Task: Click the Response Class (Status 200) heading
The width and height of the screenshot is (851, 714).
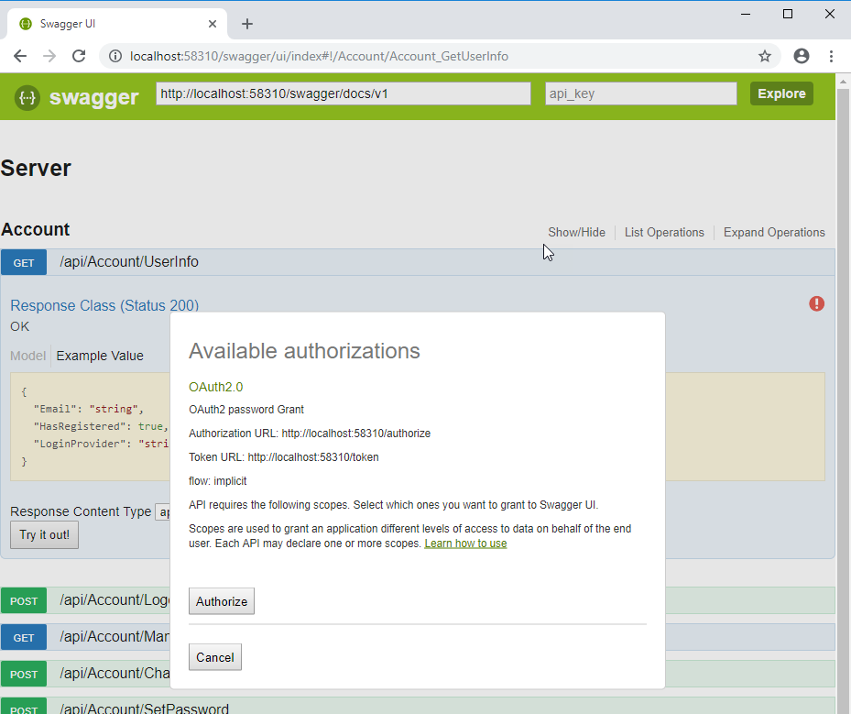Action: click(104, 306)
